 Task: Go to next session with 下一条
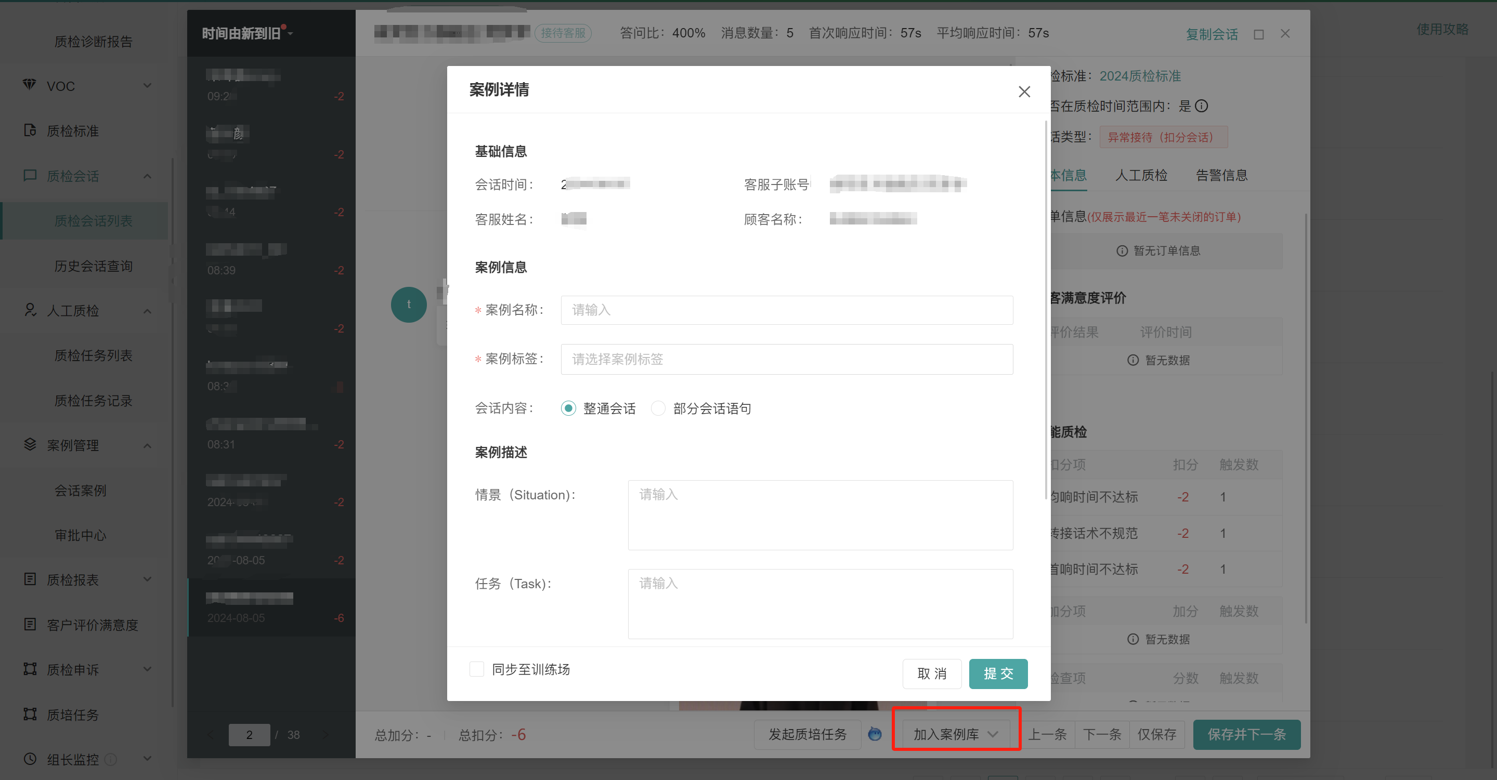pos(1102,734)
